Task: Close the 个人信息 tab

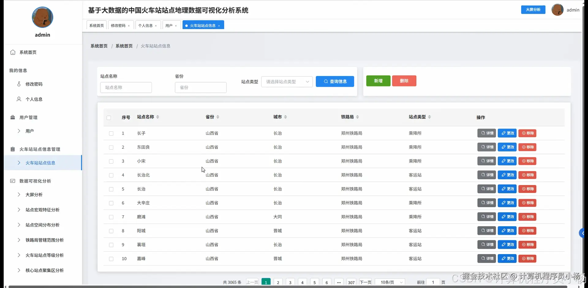Action: pos(156,26)
